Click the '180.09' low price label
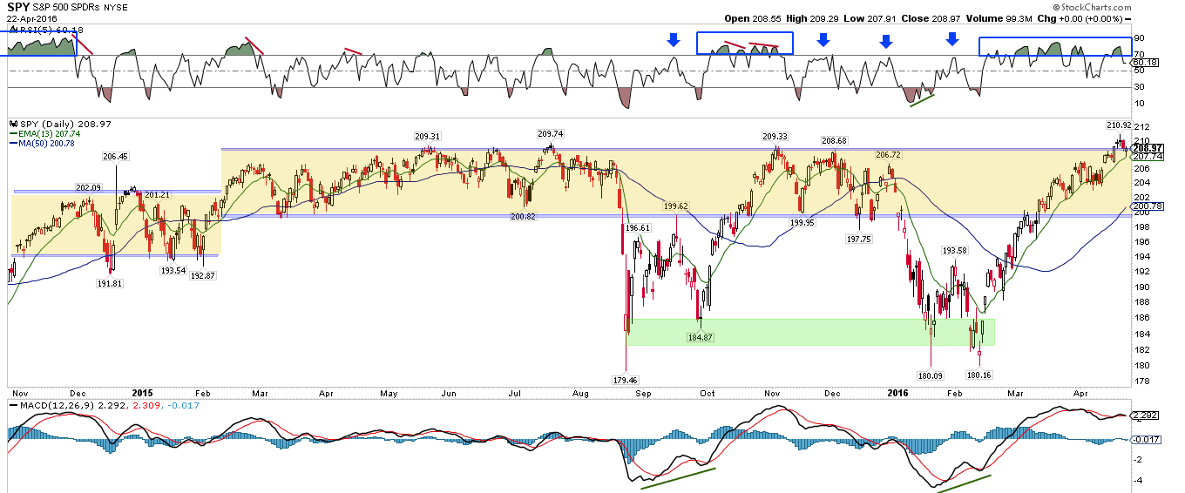 [x=931, y=375]
